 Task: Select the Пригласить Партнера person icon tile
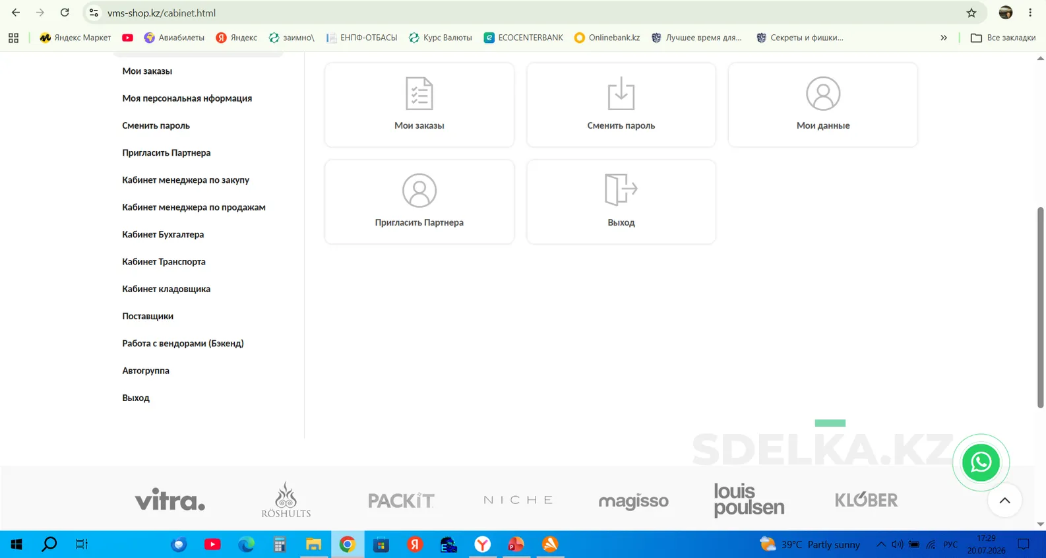(419, 202)
